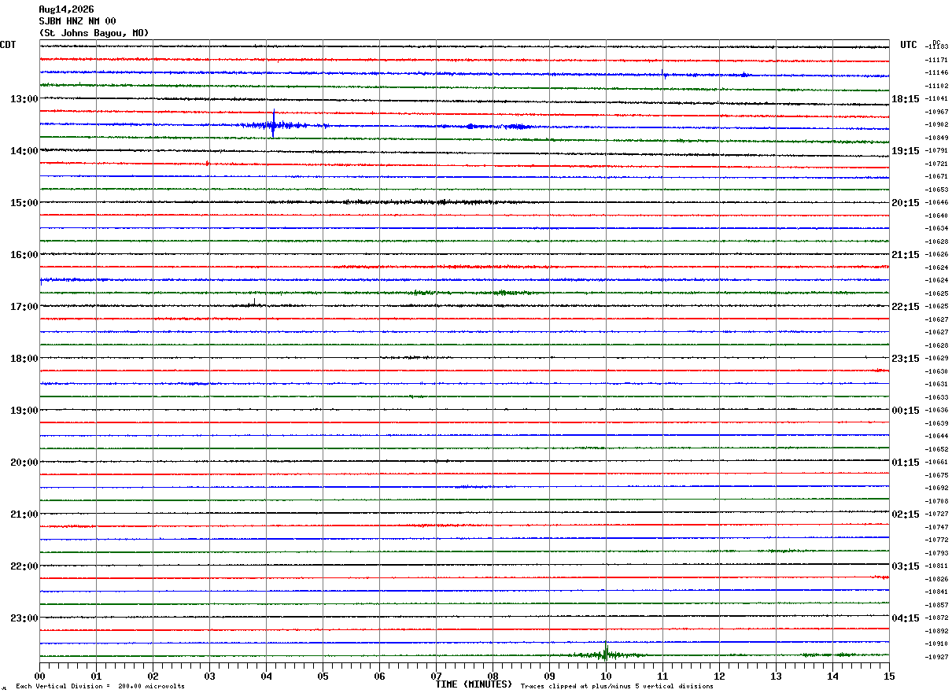Click the 20:15 UTC time label
The image size is (952, 697).
click(906, 203)
